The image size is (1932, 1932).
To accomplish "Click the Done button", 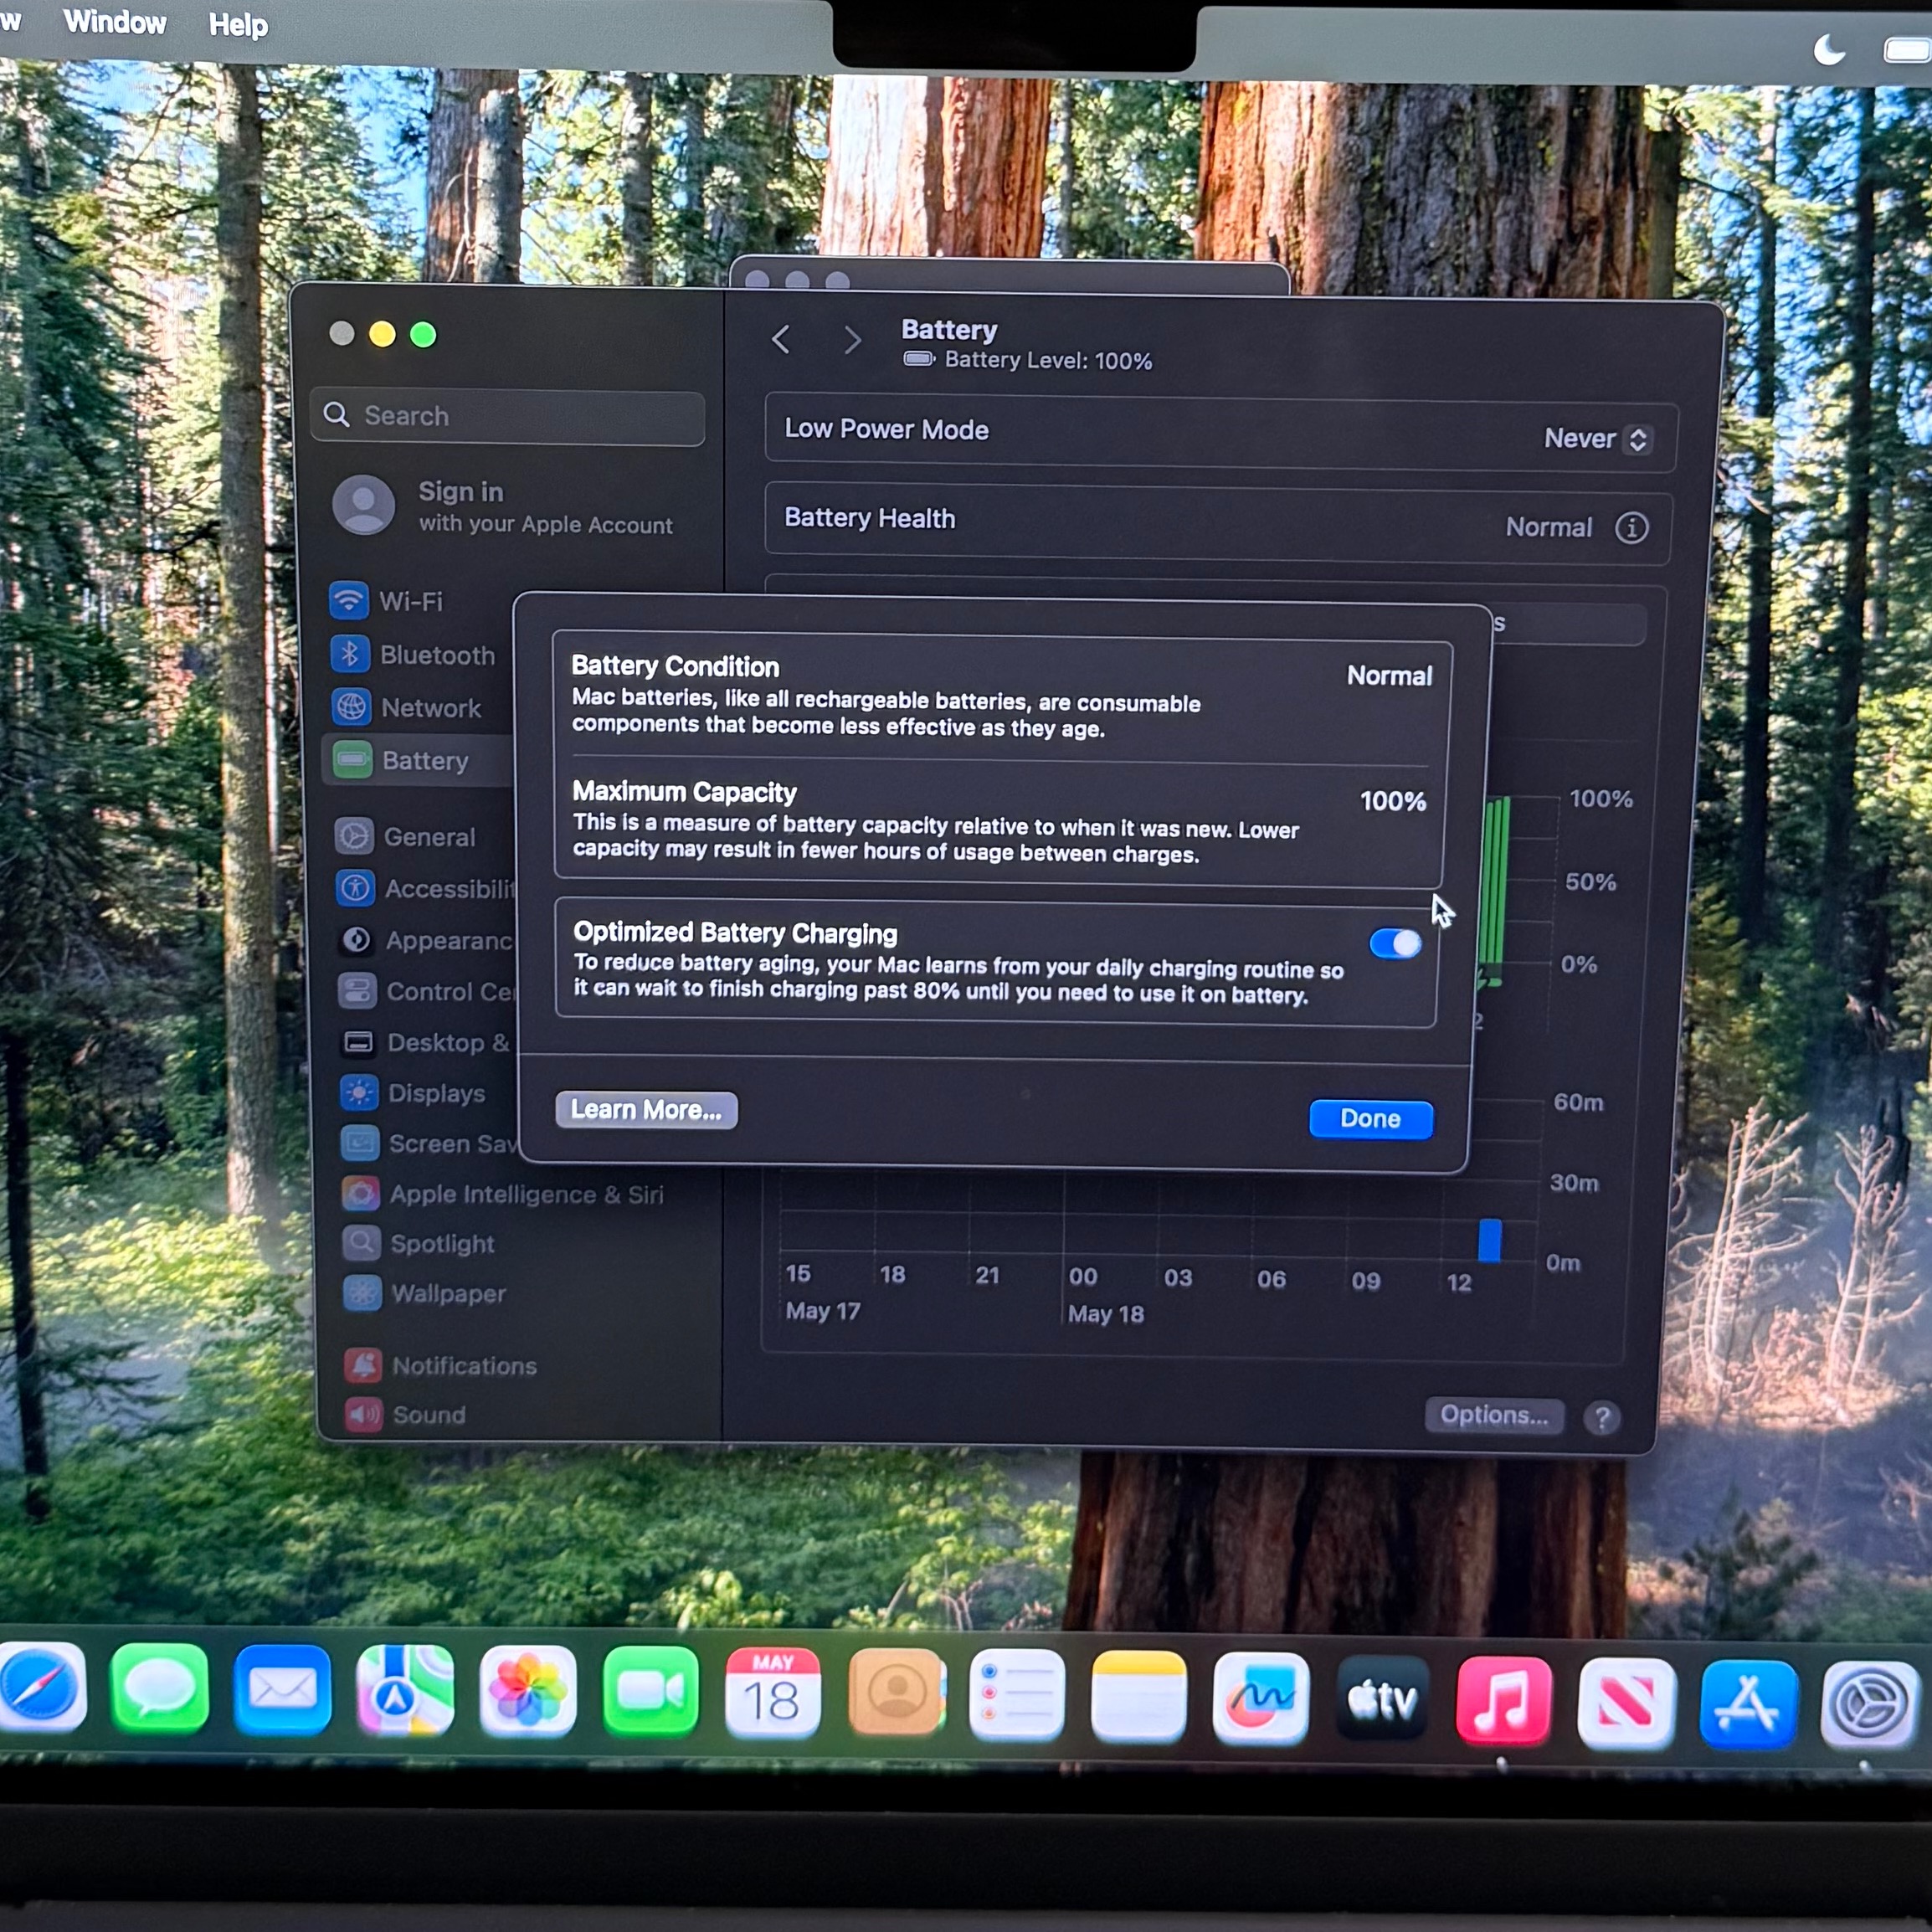I will [1370, 1118].
